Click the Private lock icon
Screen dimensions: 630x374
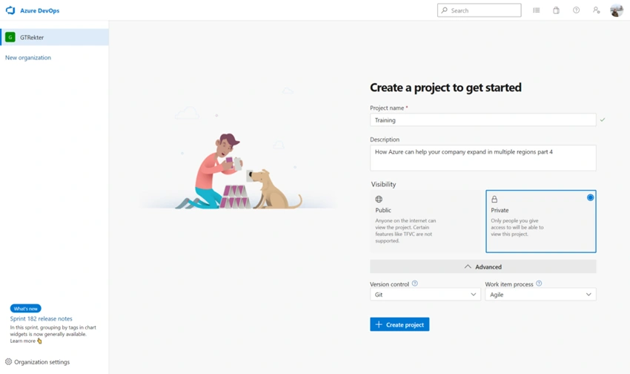(x=494, y=199)
